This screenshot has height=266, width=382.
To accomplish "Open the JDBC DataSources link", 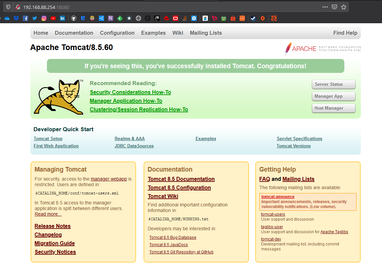I will pyautogui.click(x=134, y=146).
